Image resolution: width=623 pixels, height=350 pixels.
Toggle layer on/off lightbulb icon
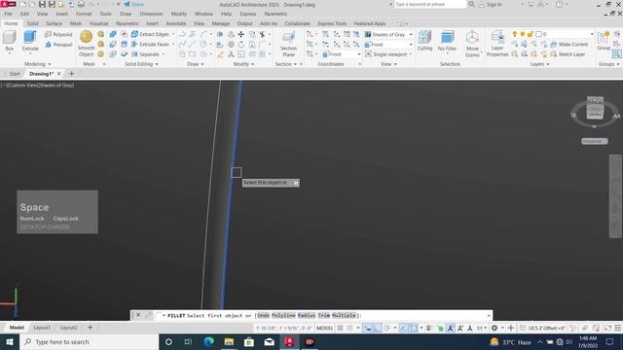pos(515,34)
